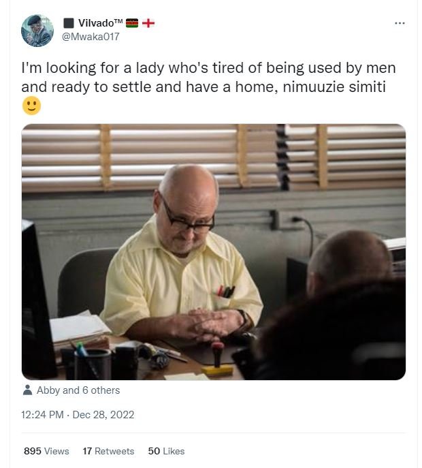
Task: Click the Dec 28, 2022 date
Action: pyautogui.click(x=104, y=415)
